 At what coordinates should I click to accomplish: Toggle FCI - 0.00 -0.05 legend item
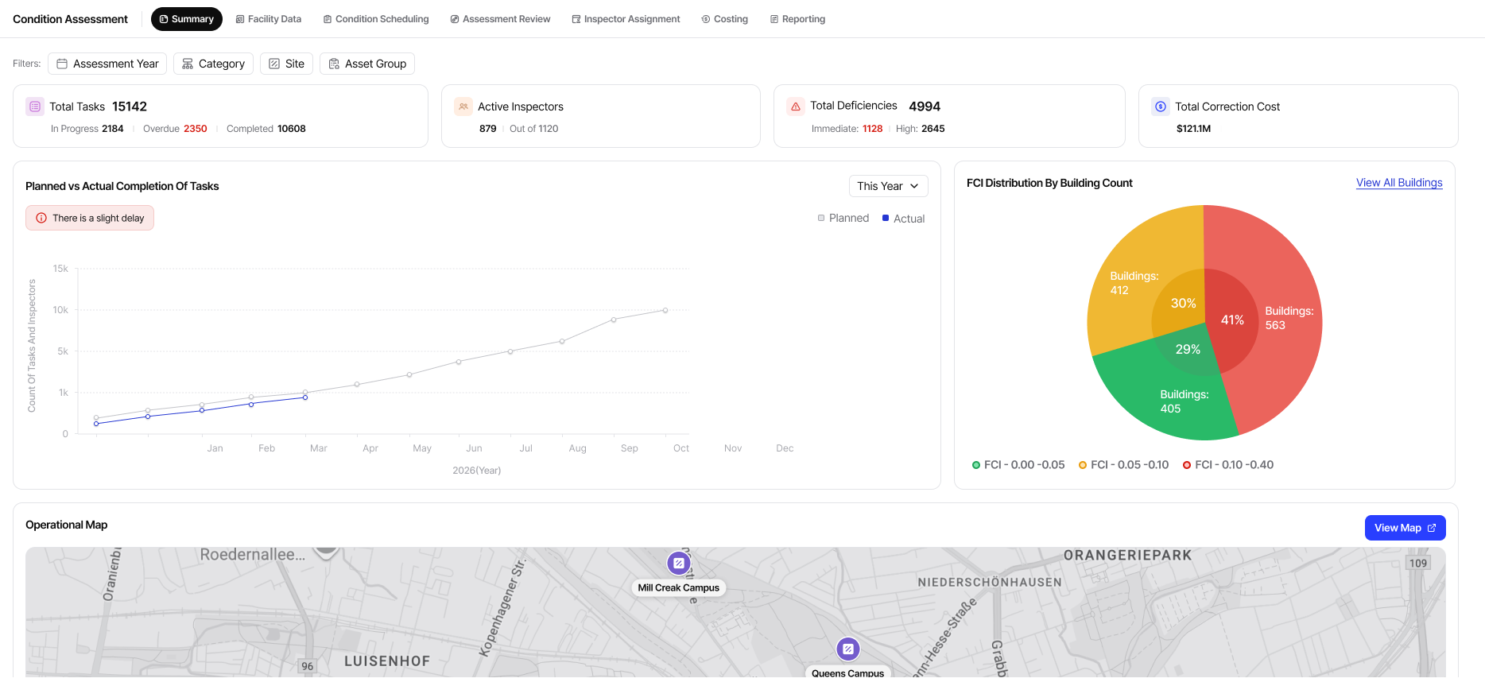1018,465
